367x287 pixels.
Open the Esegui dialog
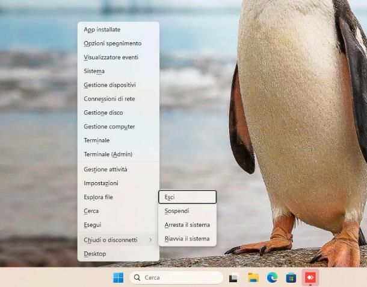(119, 225)
